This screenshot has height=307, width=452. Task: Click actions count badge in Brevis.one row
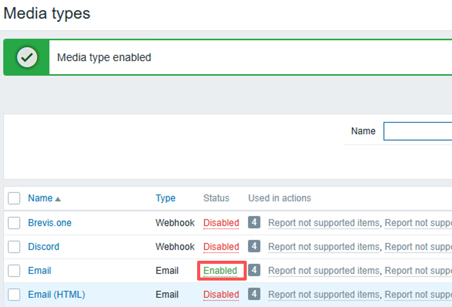(x=254, y=222)
